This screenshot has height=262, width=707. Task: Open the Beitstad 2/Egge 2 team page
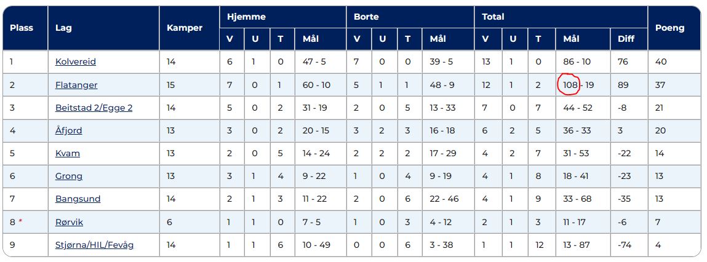tap(94, 108)
